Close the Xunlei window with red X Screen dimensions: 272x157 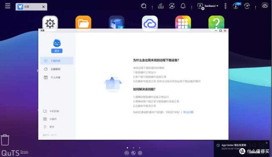225,31
